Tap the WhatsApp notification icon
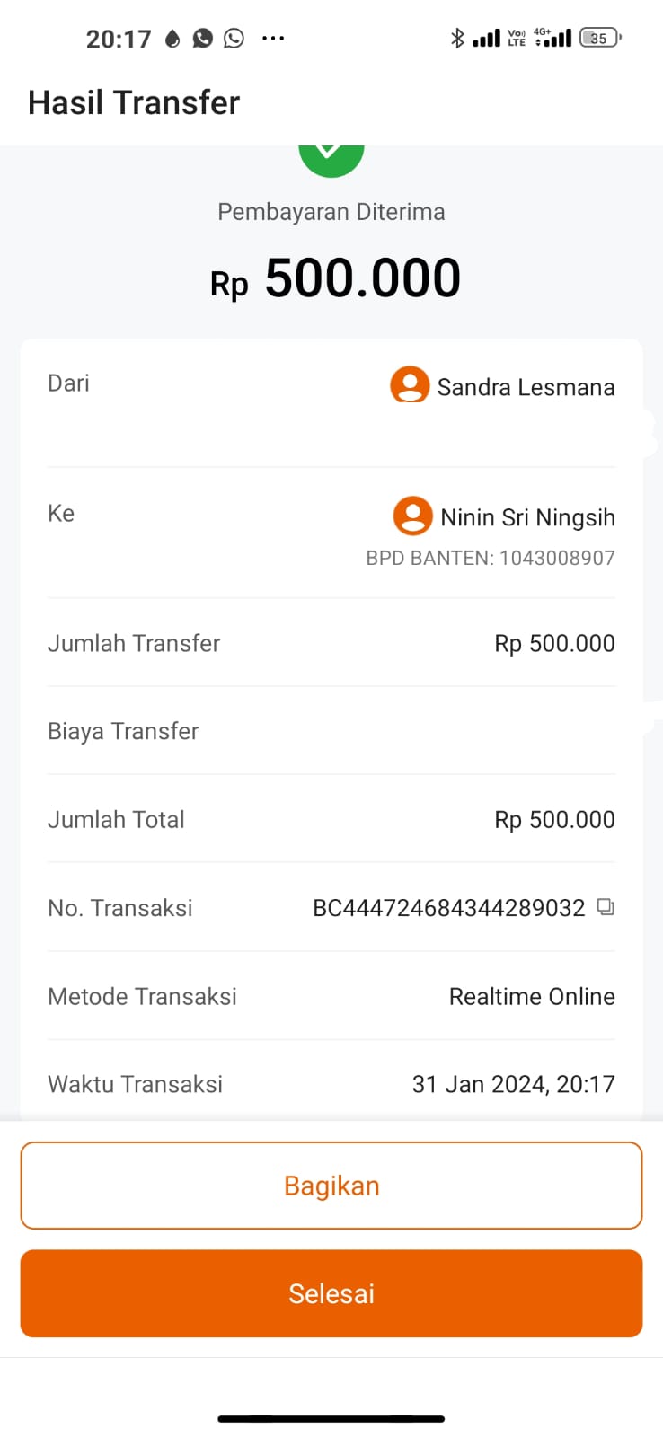 234,38
